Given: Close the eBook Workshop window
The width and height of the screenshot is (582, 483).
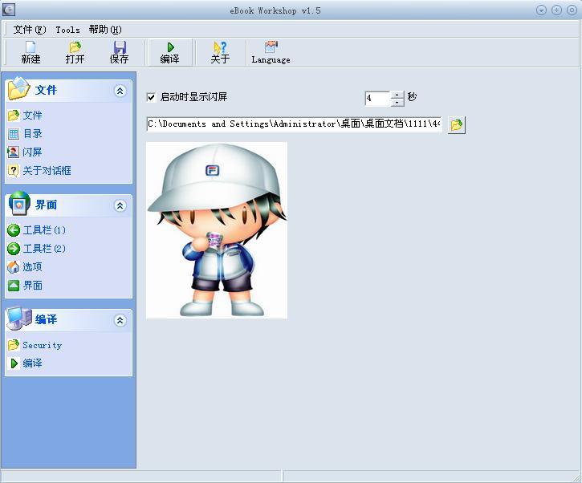Looking at the screenshot, I should (572, 10).
